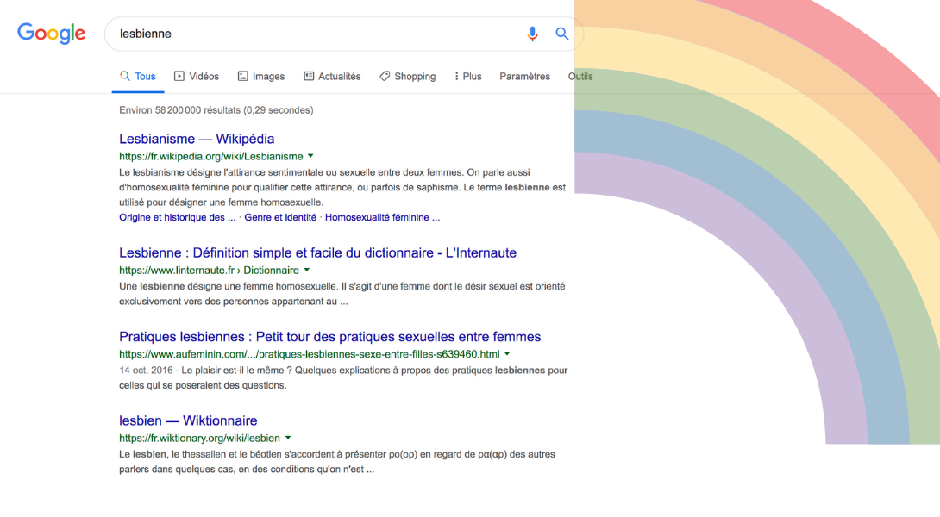Open the Plus menu
940x517 pixels.
click(468, 76)
